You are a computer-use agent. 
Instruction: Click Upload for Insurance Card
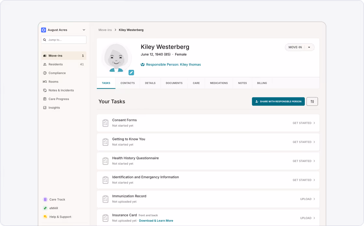tap(307, 218)
